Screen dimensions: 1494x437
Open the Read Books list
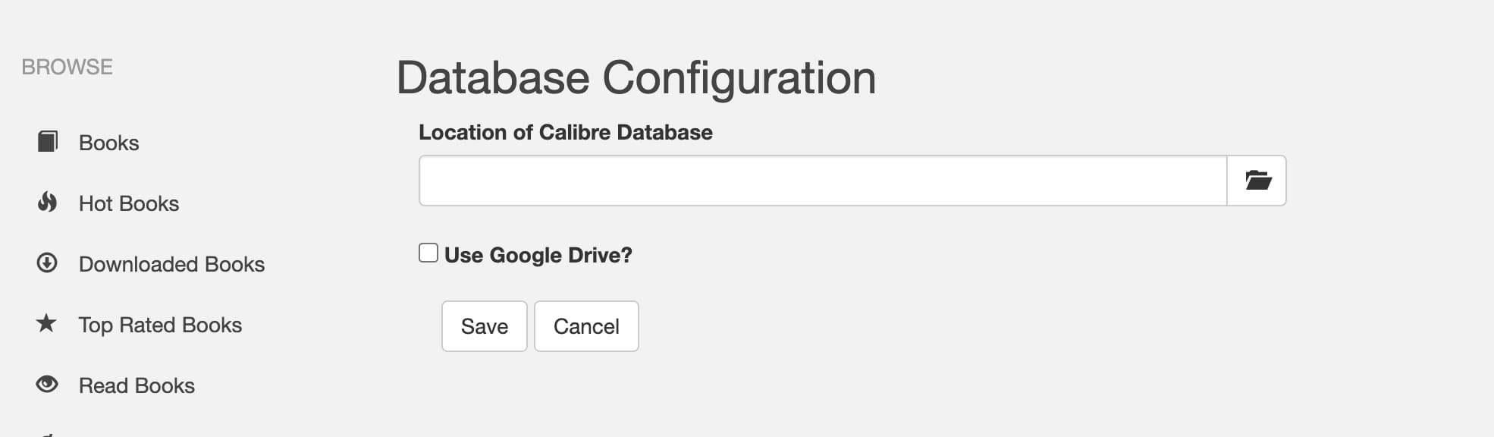(137, 385)
